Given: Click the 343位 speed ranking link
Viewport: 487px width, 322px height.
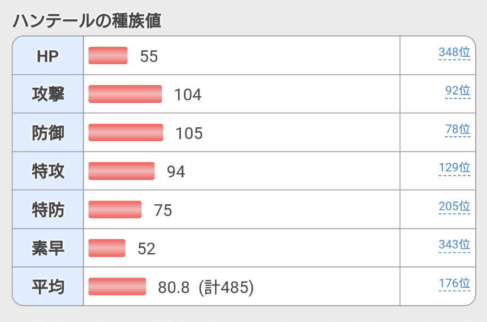Looking at the screenshot, I should [454, 245].
